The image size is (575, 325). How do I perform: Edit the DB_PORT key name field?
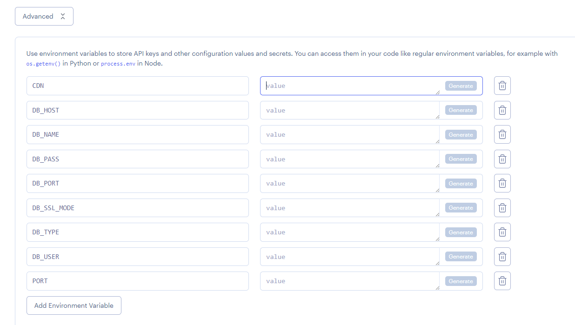pyautogui.click(x=138, y=183)
